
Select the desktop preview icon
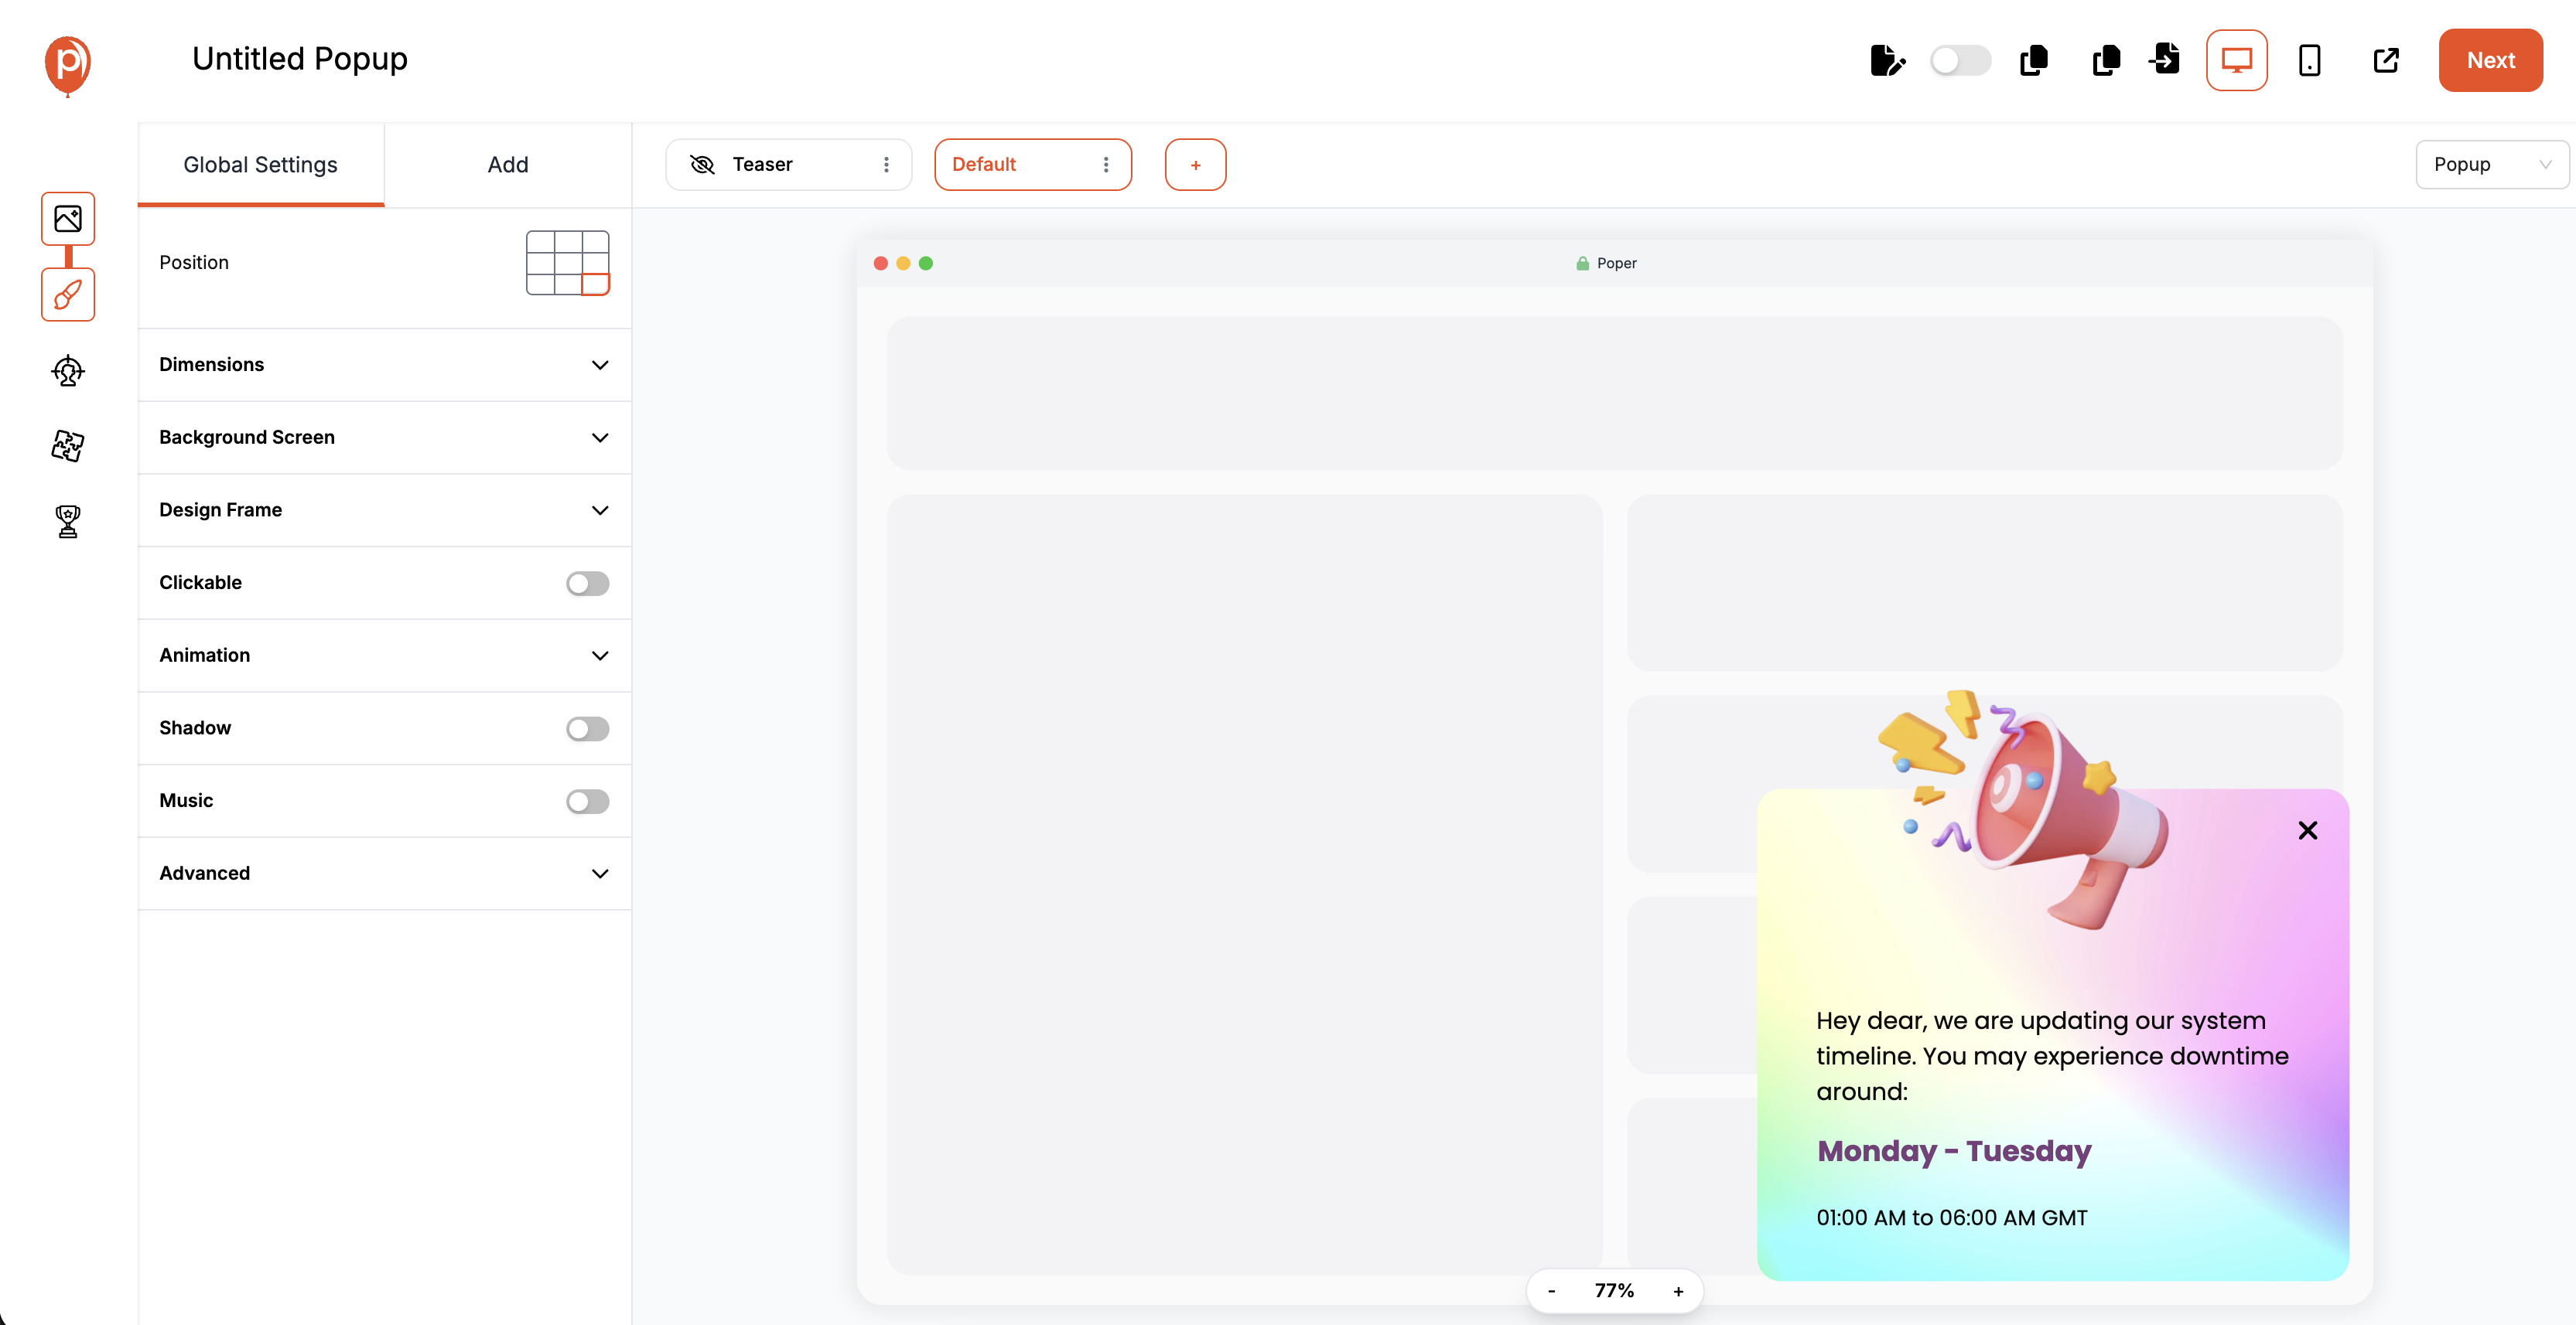(x=2237, y=60)
